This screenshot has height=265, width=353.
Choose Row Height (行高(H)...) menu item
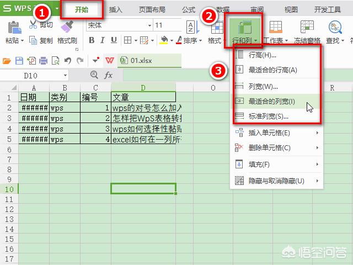coord(276,55)
